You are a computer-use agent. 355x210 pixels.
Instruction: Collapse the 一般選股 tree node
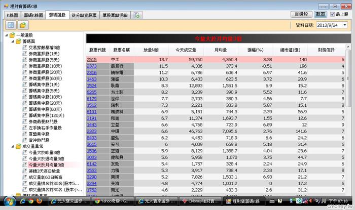click(7, 35)
